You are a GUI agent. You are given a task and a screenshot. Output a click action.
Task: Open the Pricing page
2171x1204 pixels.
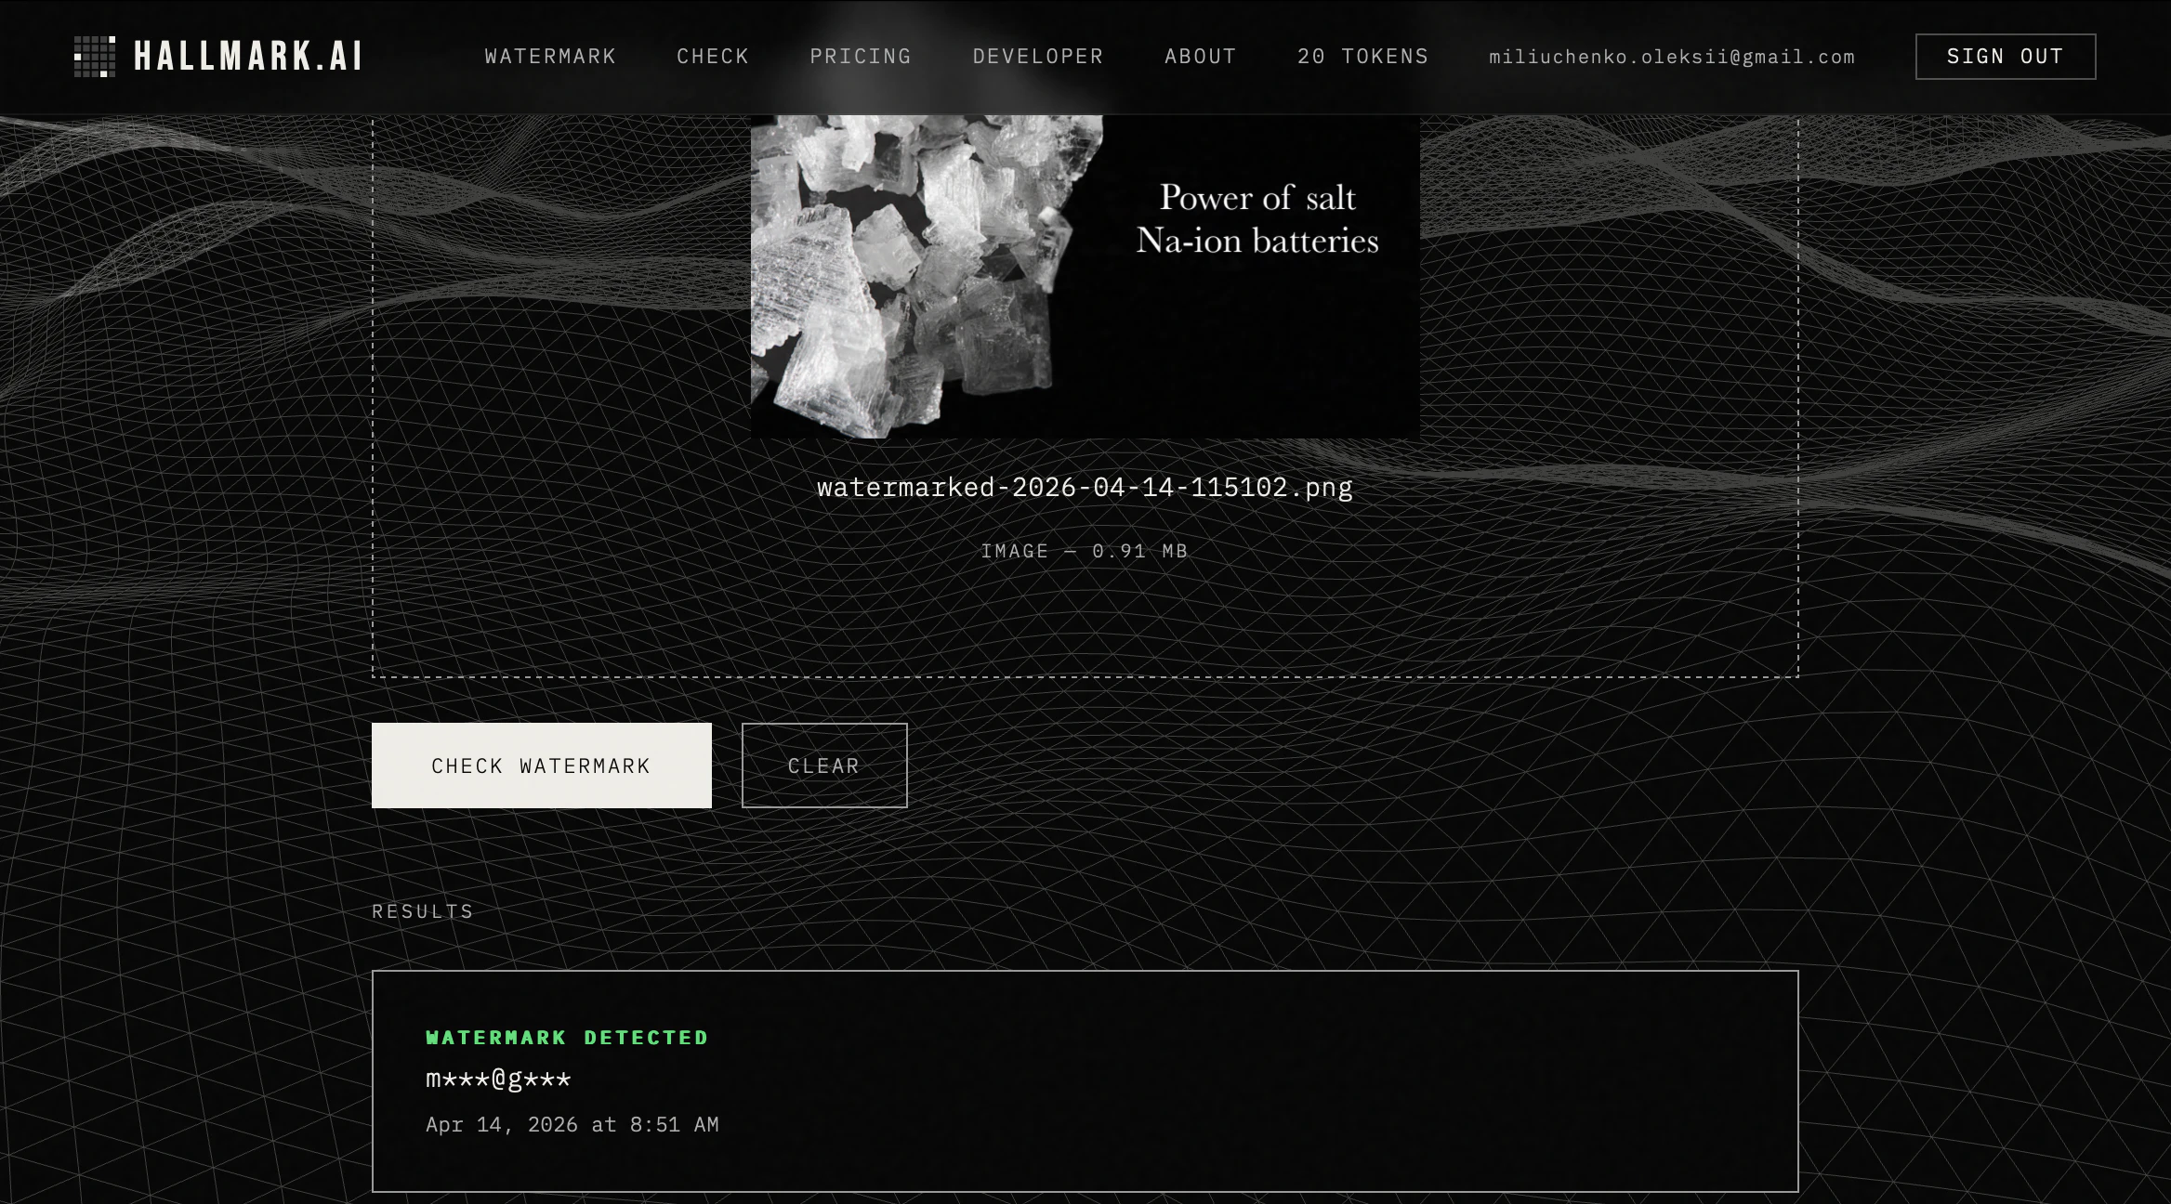point(861,57)
